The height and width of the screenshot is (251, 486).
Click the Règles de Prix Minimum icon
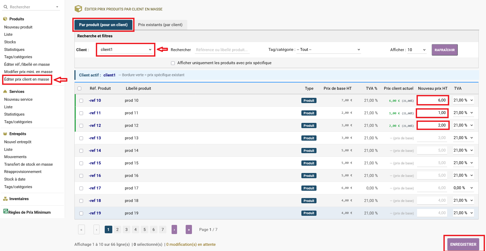[x=5, y=211]
